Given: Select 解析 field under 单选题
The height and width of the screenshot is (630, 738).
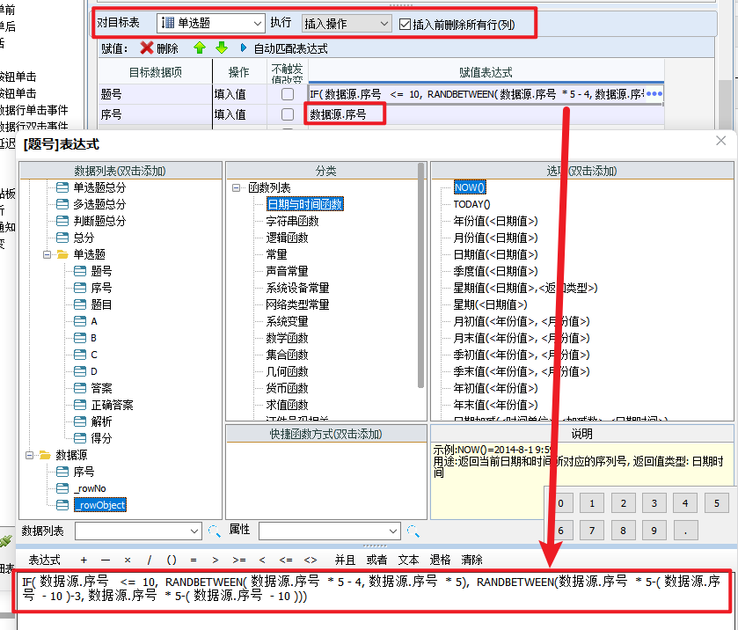Looking at the screenshot, I should tap(101, 421).
